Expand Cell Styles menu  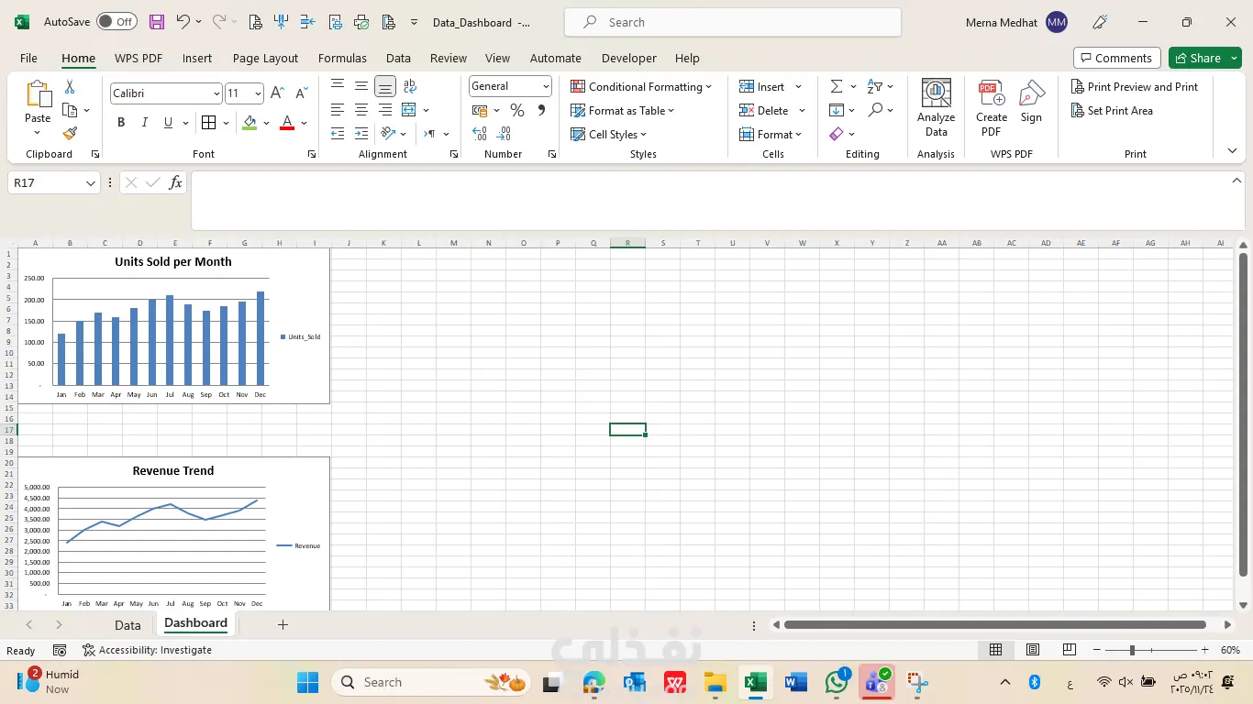pyautogui.click(x=609, y=135)
